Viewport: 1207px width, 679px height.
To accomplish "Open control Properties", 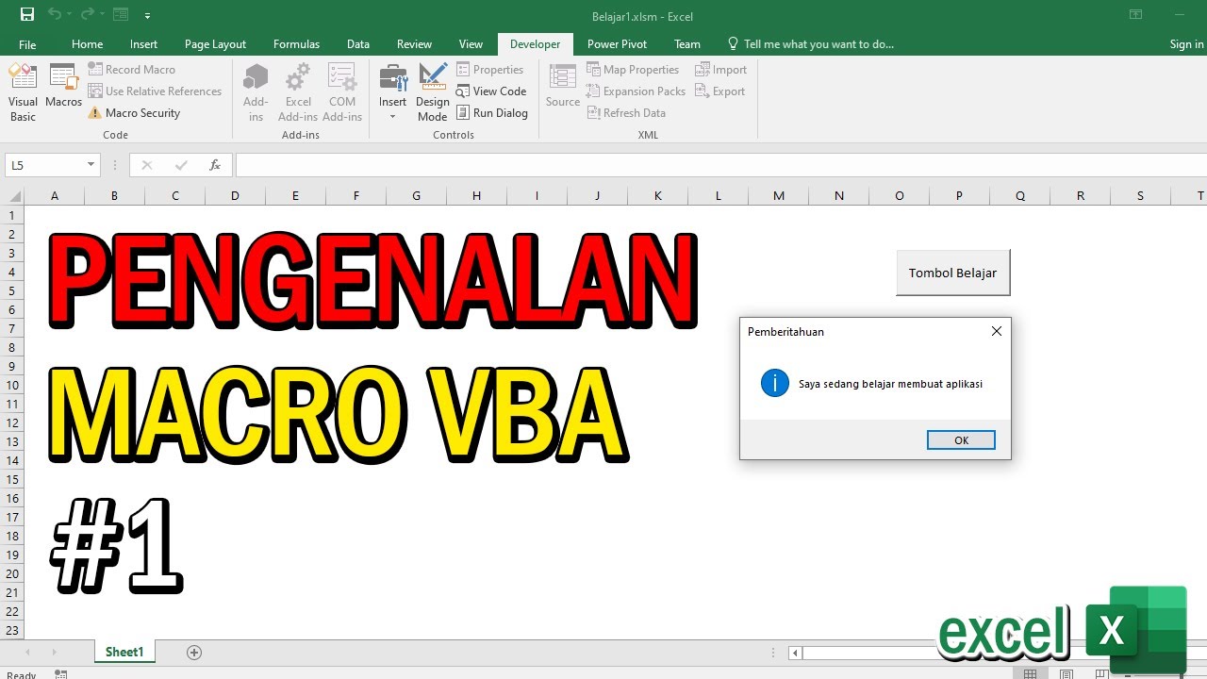I will coord(490,70).
